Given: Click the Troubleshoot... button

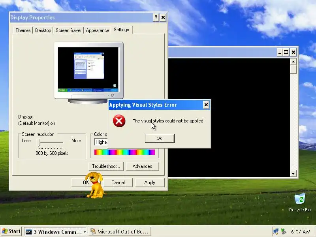Looking at the screenshot, I should click(x=106, y=166).
